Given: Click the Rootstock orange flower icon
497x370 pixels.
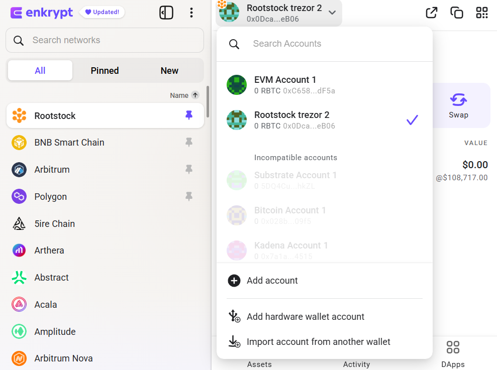Looking at the screenshot, I should [x=19, y=115].
